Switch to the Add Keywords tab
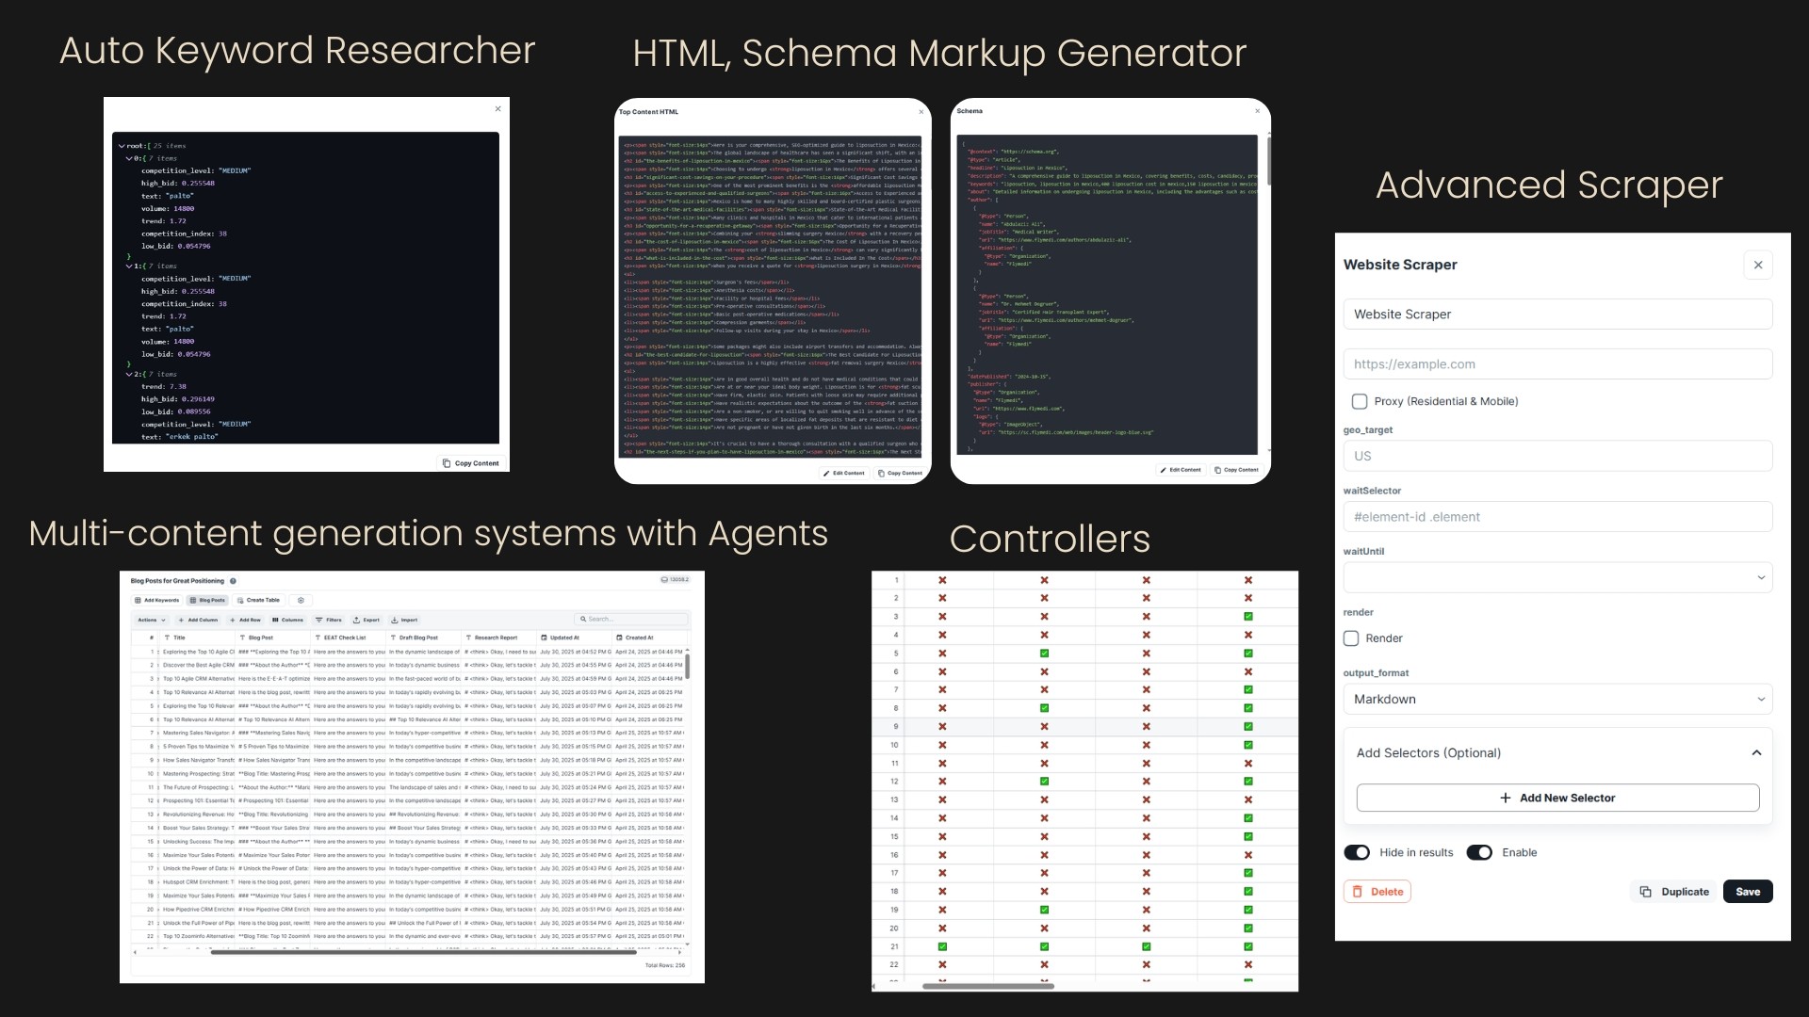 (x=156, y=600)
